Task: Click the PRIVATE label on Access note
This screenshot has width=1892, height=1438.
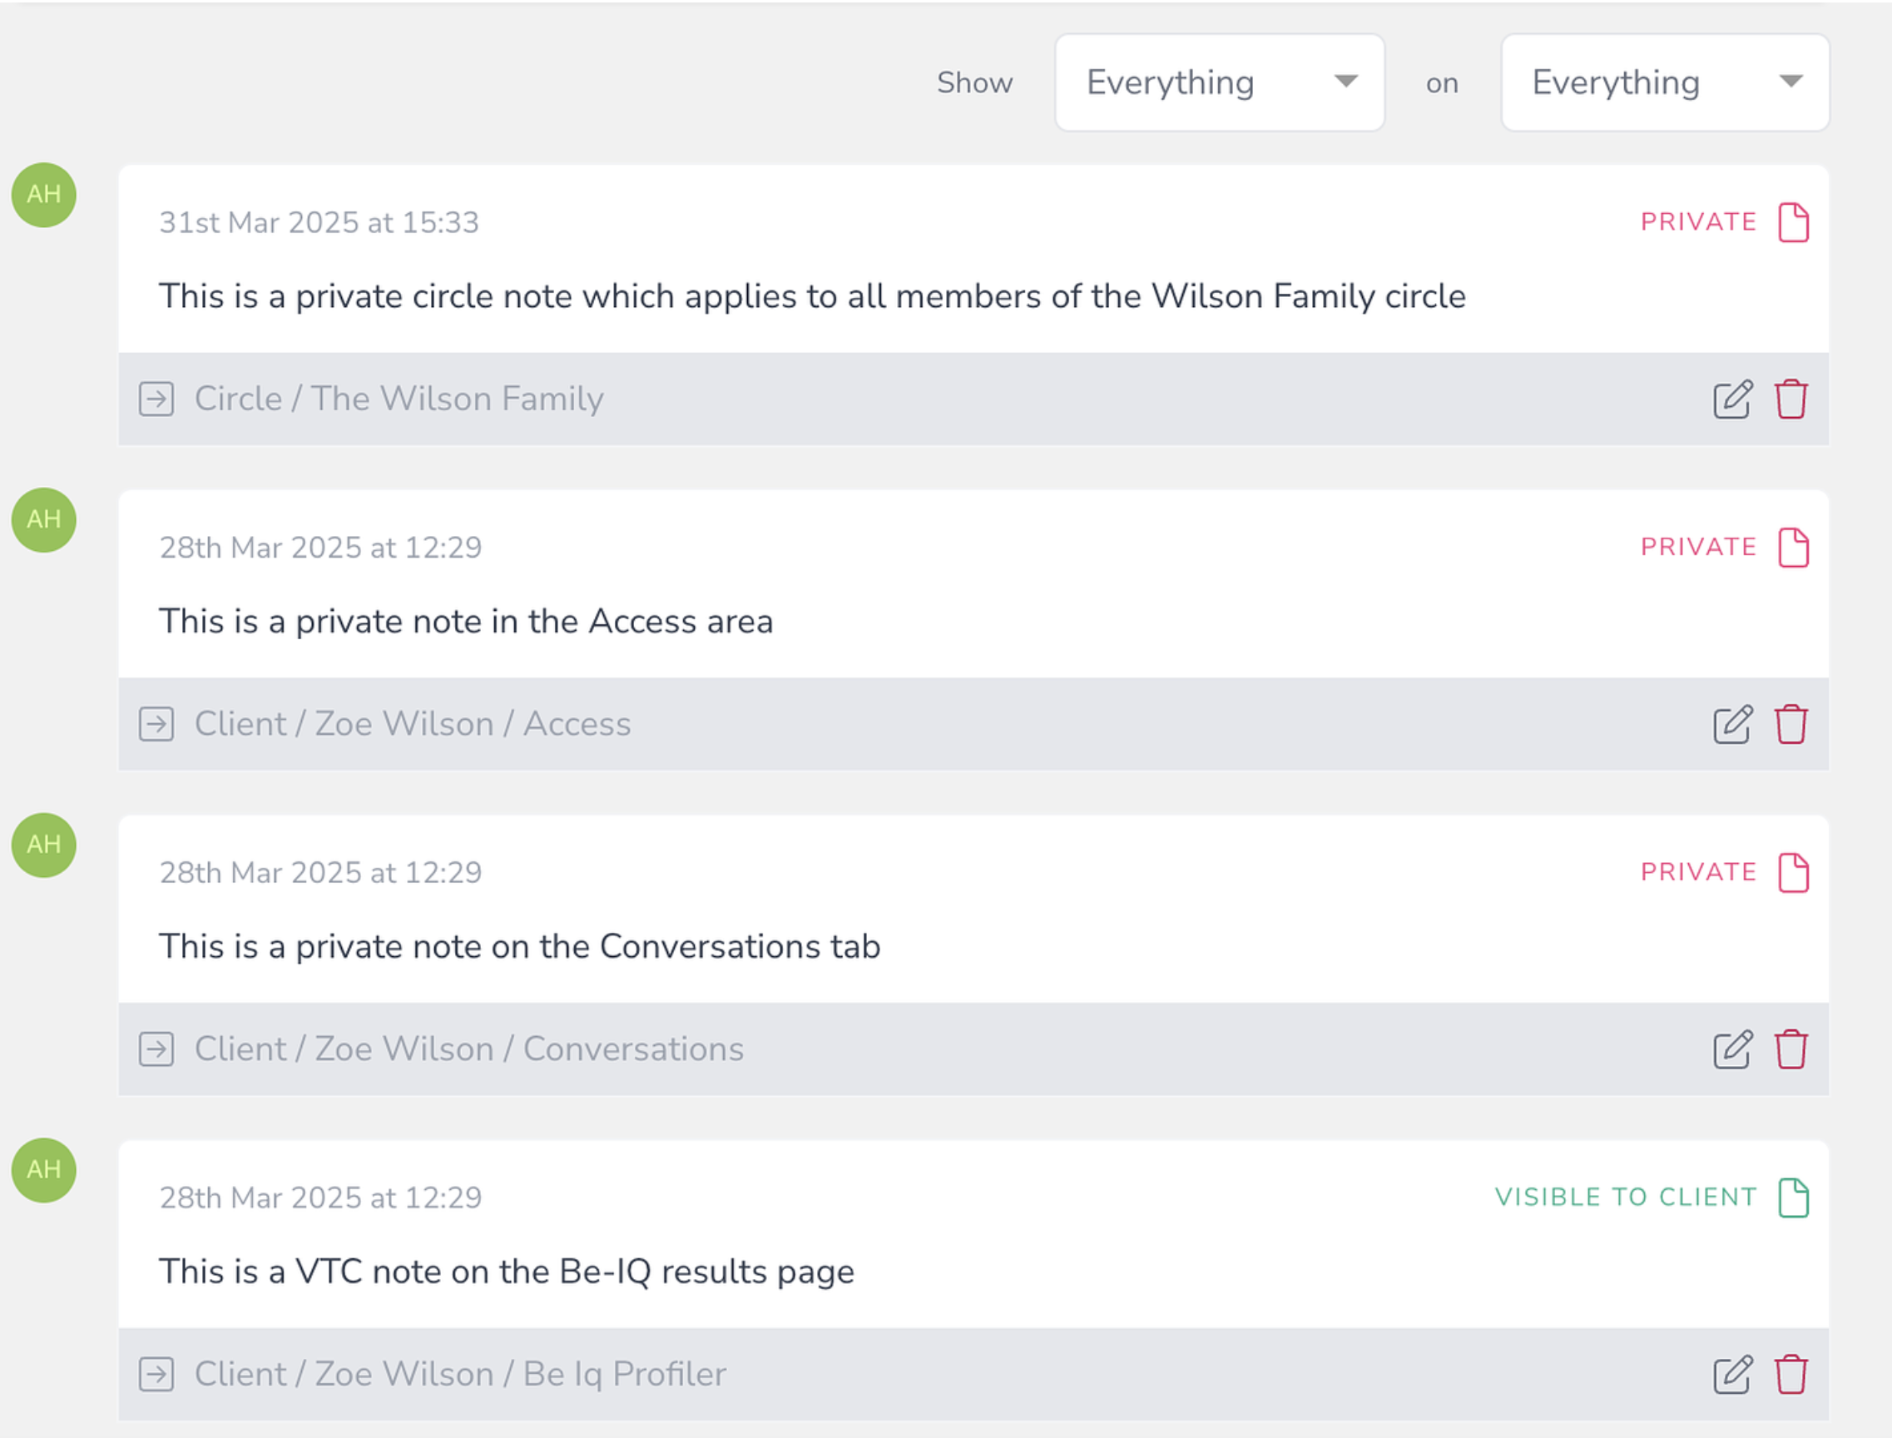Action: pyautogui.click(x=1699, y=547)
